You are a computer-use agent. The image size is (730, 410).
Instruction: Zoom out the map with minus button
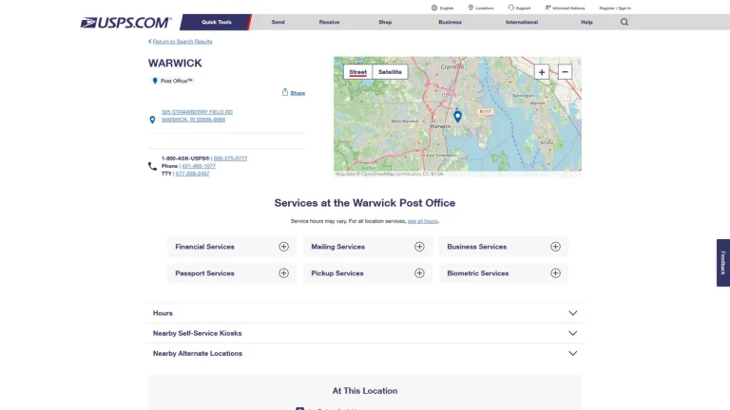point(565,72)
